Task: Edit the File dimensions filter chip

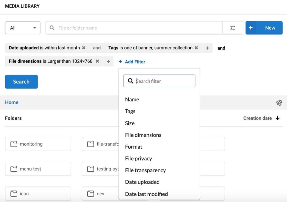Action: 50,61
